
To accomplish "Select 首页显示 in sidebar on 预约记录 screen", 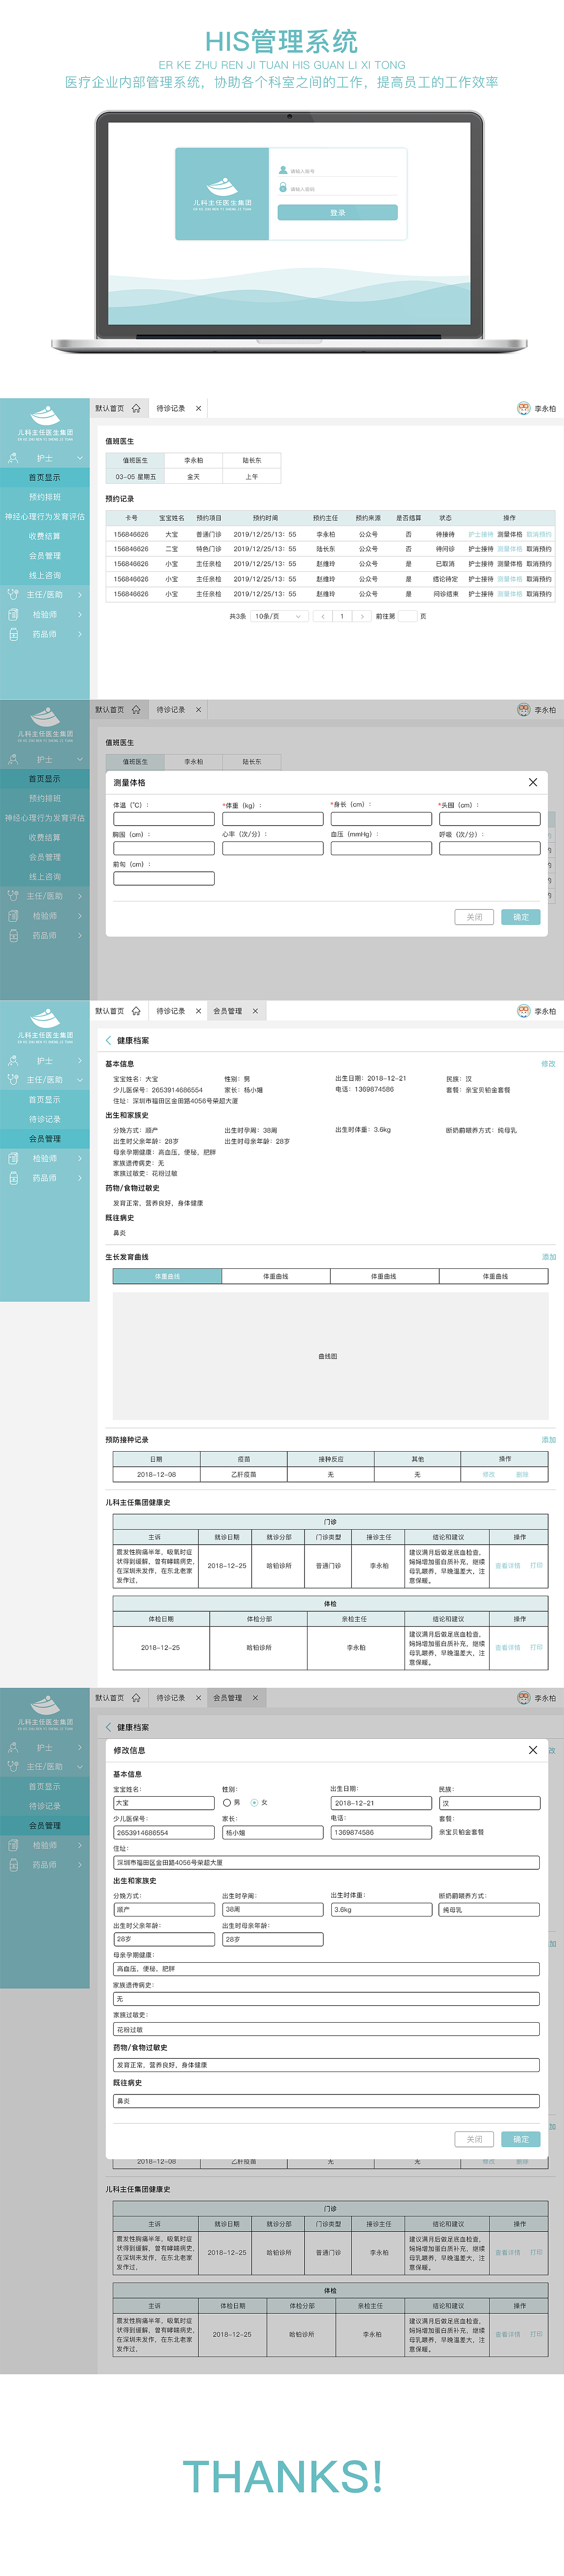I will point(45,477).
